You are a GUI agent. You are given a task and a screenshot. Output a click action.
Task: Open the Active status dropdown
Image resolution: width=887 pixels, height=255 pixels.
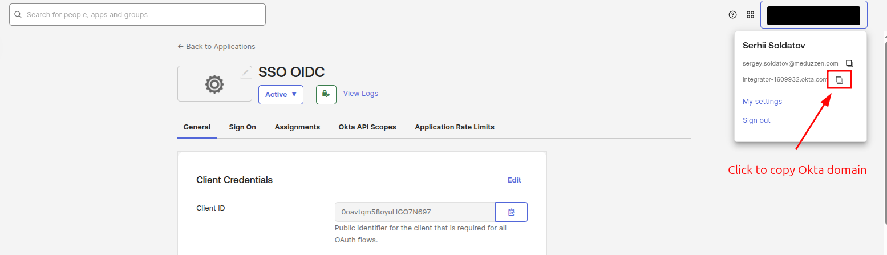pos(281,95)
